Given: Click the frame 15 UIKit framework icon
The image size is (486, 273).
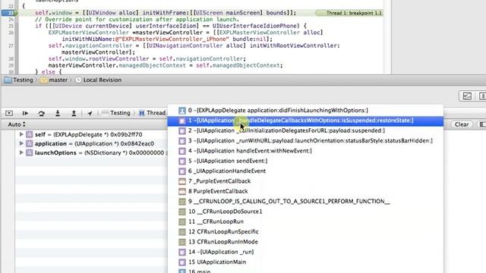Looking at the screenshot, I should (x=182, y=262).
